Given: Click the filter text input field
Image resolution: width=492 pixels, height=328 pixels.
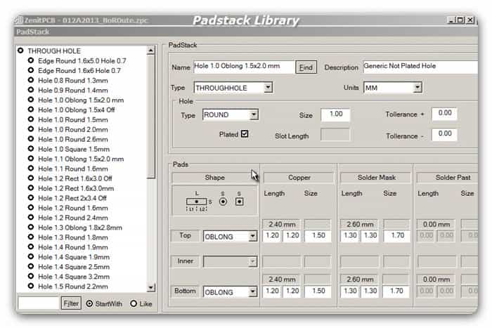Looking at the screenshot, I should point(39,303).
